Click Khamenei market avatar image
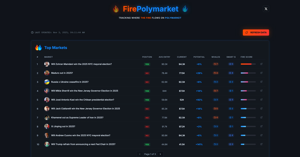Viewport: 300px width, 157px height. [x=47, y=117]
